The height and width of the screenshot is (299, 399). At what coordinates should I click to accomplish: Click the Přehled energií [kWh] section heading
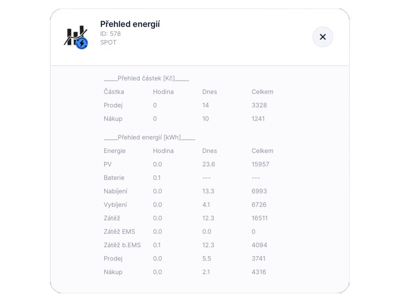pyautogui.click(x=149, y=137)
